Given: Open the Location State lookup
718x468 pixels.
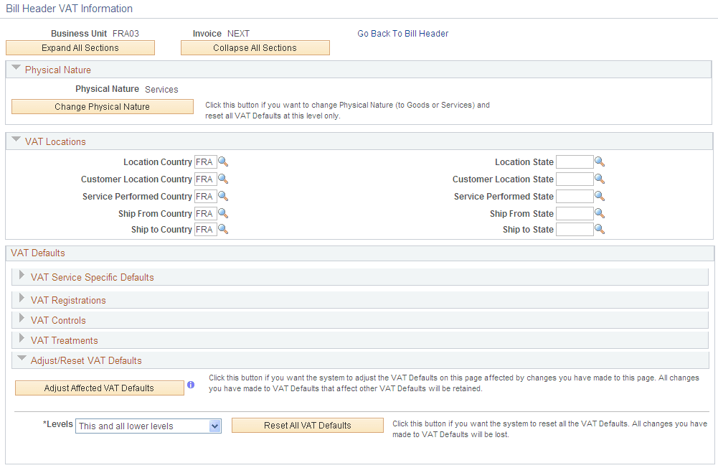Looking at the screenshot, I should click(600, 162).
